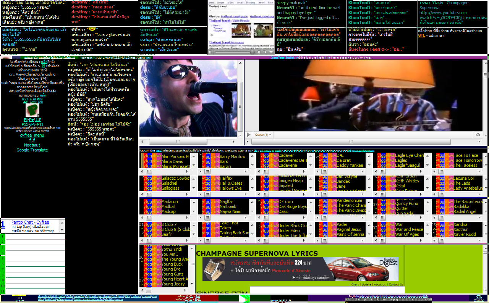
Task: Select Eagles in the artist list
Action: (x=401, y=160)
